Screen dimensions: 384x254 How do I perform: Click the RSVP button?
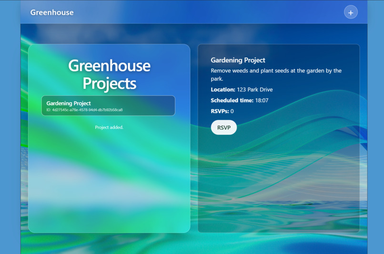[223, 127]
